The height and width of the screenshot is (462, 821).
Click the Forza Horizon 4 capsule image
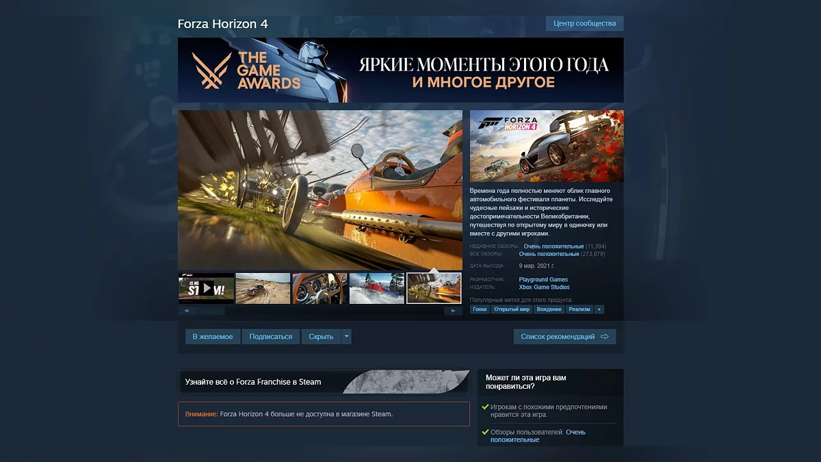pyautogui.click(x=547, y=146)
